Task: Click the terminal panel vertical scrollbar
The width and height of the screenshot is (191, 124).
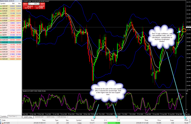Action: 190,122
